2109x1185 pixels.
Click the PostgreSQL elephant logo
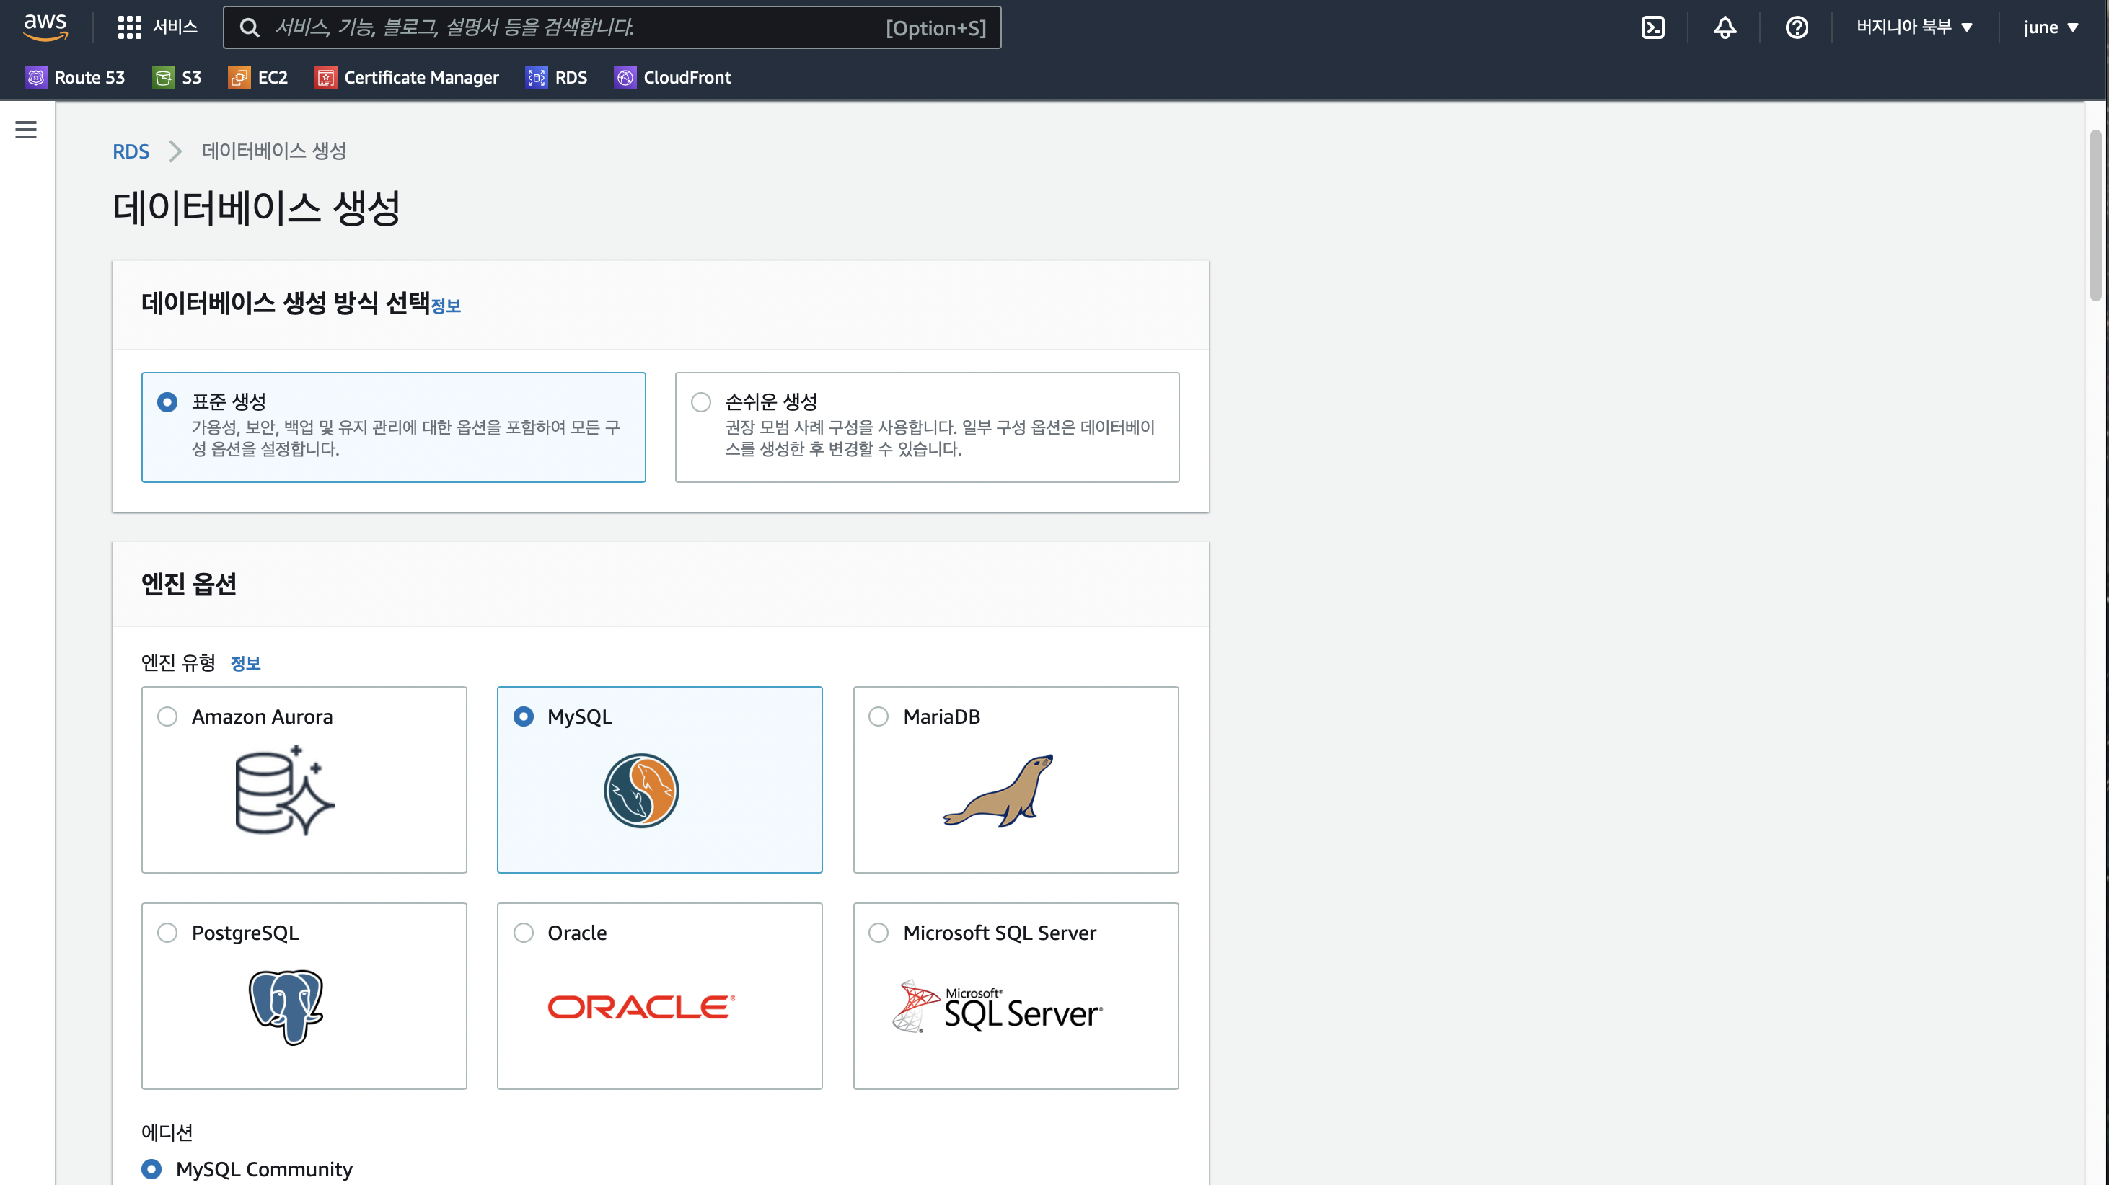pyautogui.click(x=285, y=1008)
